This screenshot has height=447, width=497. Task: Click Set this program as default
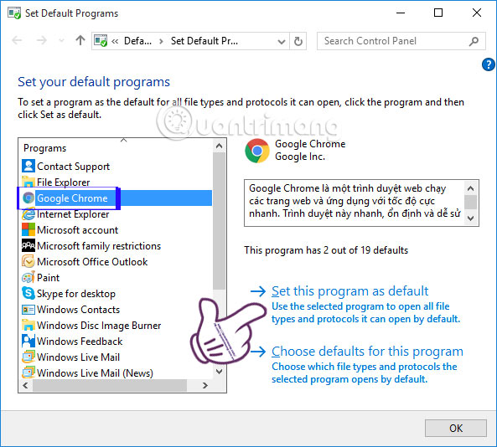point(350,291)
